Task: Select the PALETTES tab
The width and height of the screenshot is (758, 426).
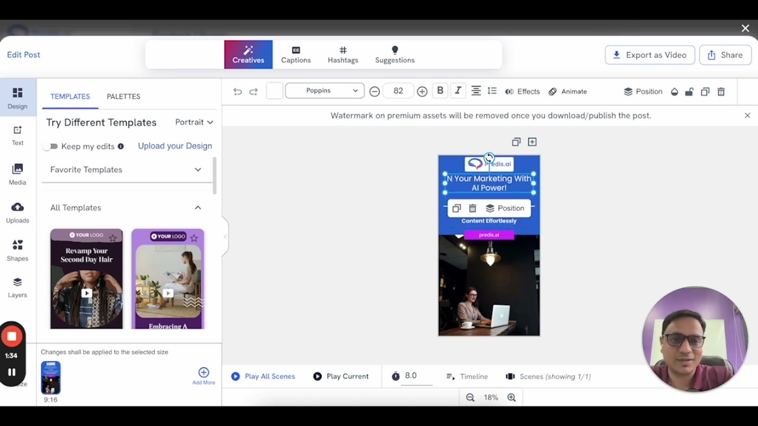Action: tap(123, 96)
